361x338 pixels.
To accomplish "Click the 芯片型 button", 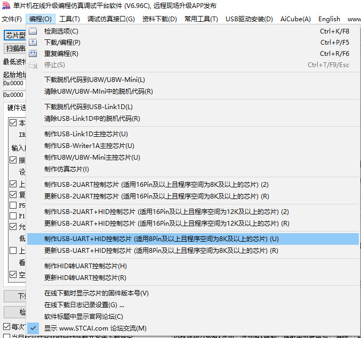I will (15, 35).
